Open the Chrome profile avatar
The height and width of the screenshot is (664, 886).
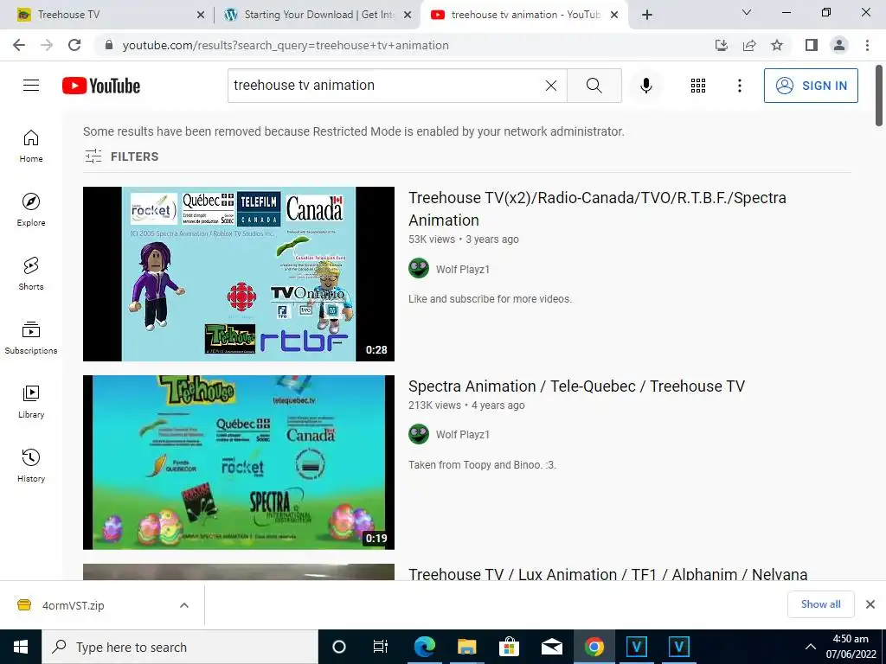839,45
